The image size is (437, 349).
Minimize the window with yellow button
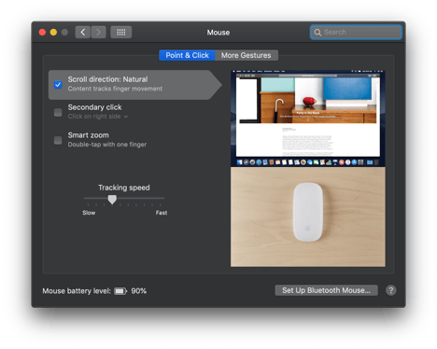pyautogui.click(x=53, y=33)
